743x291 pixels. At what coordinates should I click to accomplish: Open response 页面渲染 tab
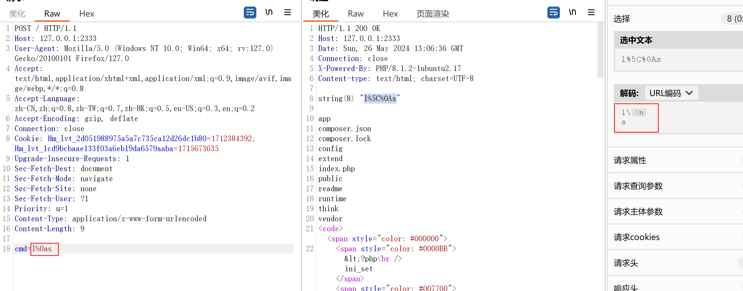pyautogui.click(x=433, y=14)
